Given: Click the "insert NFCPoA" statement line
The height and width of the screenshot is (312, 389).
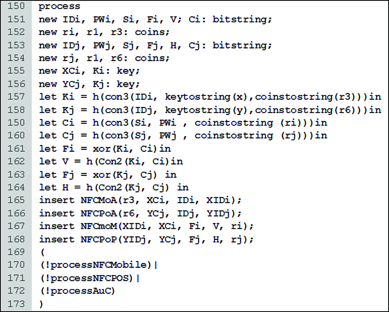Looking at the screenshot, I should (x=140, y=213).
